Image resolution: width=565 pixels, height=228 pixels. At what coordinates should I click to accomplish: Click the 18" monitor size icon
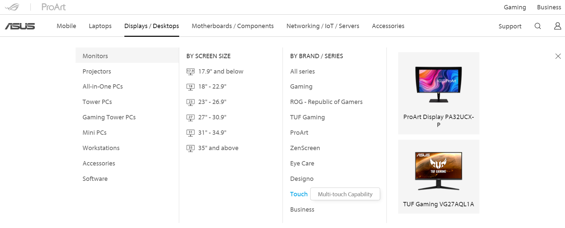pos(191,87)
